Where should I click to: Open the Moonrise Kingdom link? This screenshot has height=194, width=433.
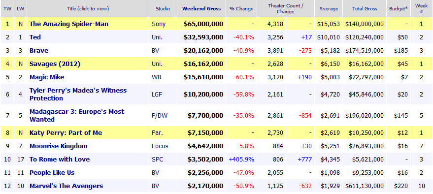point(58,146)
